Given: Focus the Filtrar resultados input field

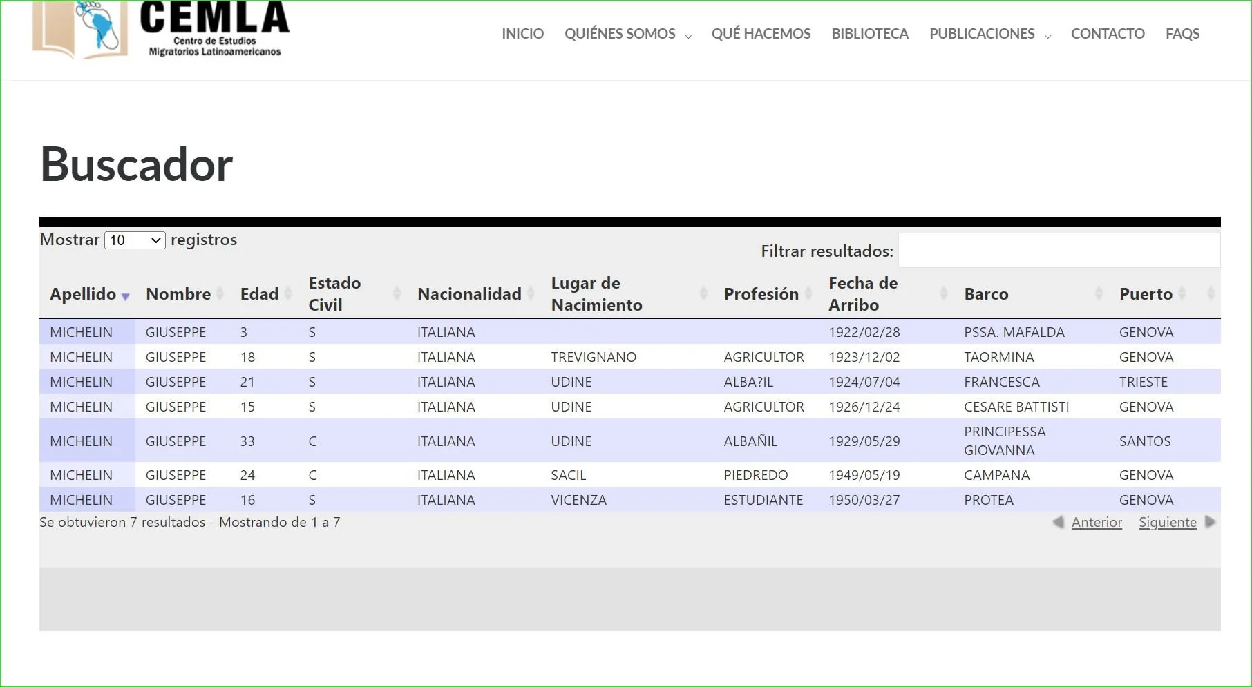Looking at the screenshot, I should point(1059,251).
